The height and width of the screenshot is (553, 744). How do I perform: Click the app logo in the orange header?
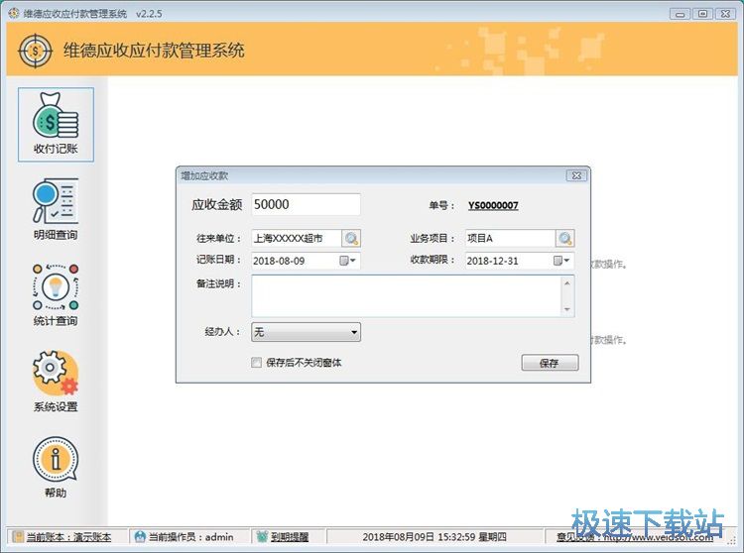35,51
